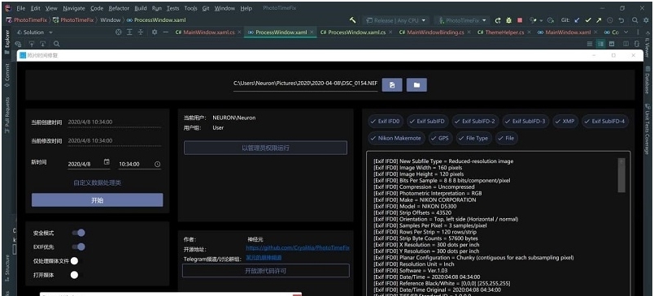Open the Telegram channel link
654x296 pixels.
264,258
